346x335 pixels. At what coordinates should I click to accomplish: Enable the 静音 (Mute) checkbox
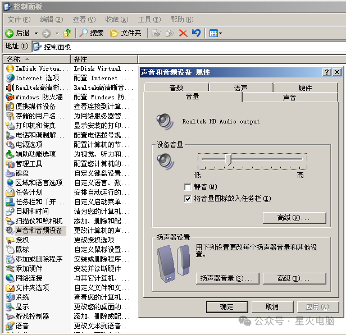[x=188, y=187]
